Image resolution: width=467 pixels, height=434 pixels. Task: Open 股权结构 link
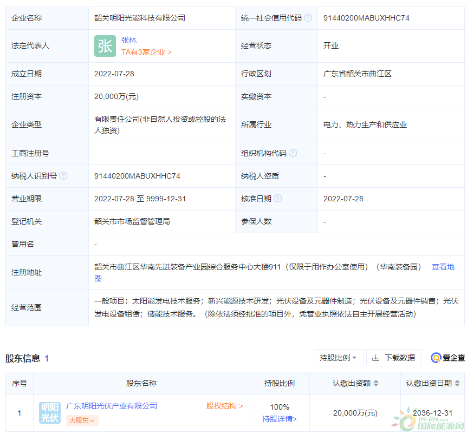point(225,406)
